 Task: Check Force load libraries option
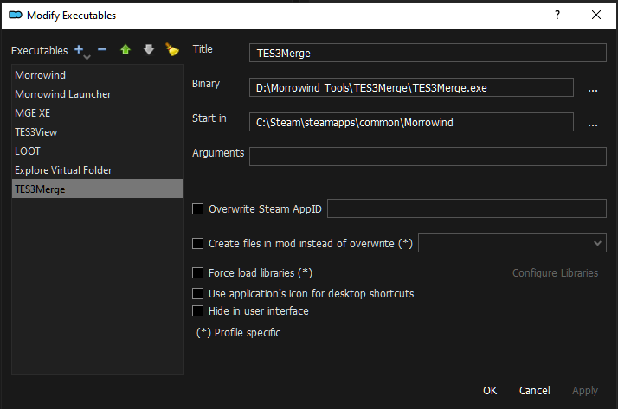click(x=197, y=273)
